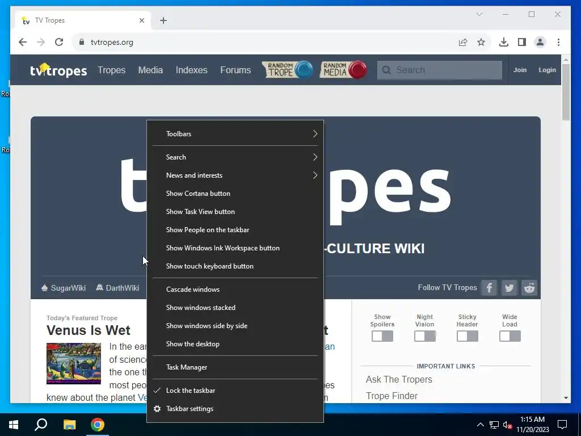The image size is (581, 436).
Task: Open Task Manager from context menu
Action: [235, 367]
